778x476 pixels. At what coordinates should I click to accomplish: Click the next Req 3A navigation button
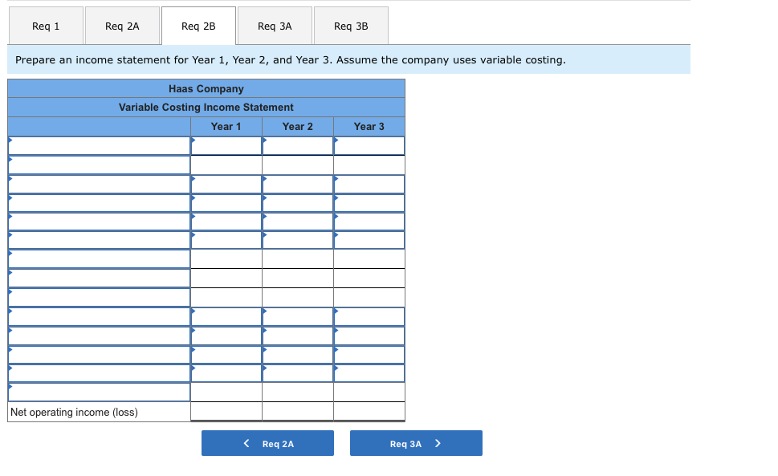pyautogui.click(x=416, y=443)
